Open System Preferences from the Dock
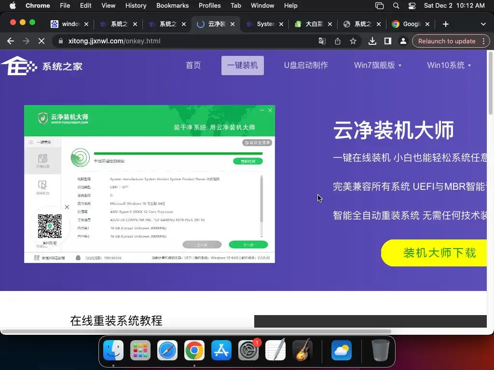This screenshot has height=370, width=494. [248, 350]
